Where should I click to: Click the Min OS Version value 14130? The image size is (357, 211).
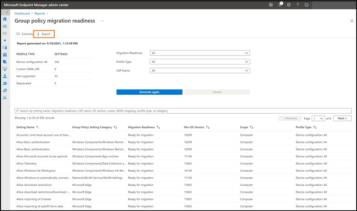[188, 171]
